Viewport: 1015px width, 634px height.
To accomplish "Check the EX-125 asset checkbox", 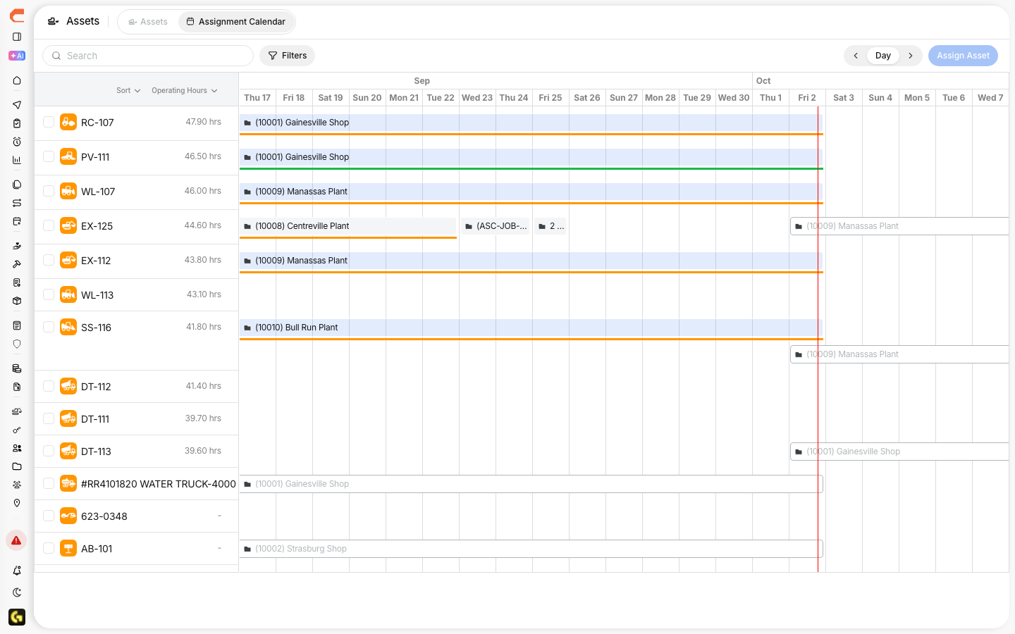I will pyautogui.click(x=49, y=225).
